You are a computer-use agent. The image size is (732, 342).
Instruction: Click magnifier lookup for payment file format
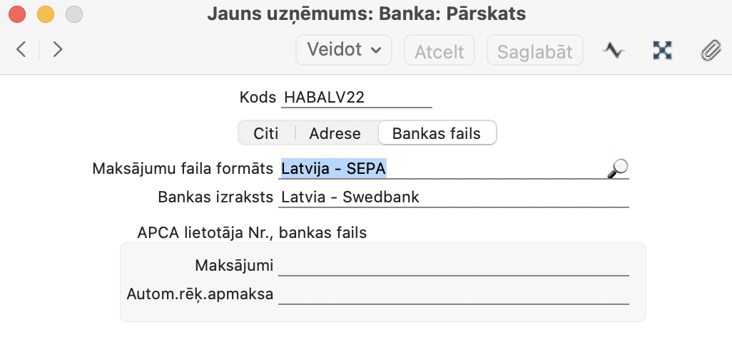[x=617, y=169]
